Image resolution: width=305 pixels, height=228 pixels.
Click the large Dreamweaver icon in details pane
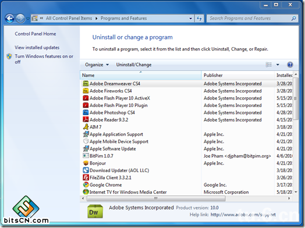(95, 212)
